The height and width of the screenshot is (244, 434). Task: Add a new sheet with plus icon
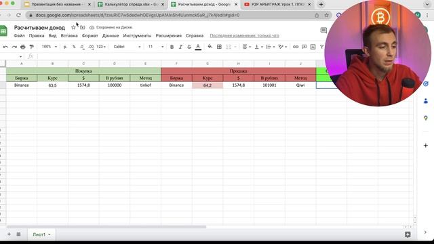(x=9, y=235)
